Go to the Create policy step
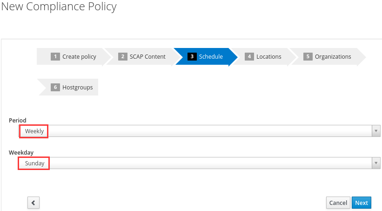Screen dimensions: 382x211 pyautogui.click(x=79, y=57)
